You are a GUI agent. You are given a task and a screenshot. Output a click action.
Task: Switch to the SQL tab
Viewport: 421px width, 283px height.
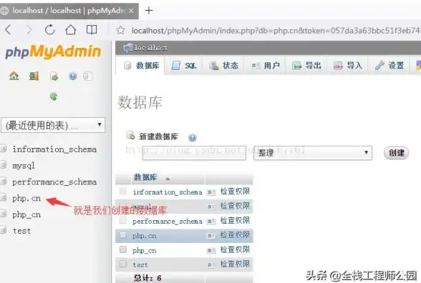(185, 66)
